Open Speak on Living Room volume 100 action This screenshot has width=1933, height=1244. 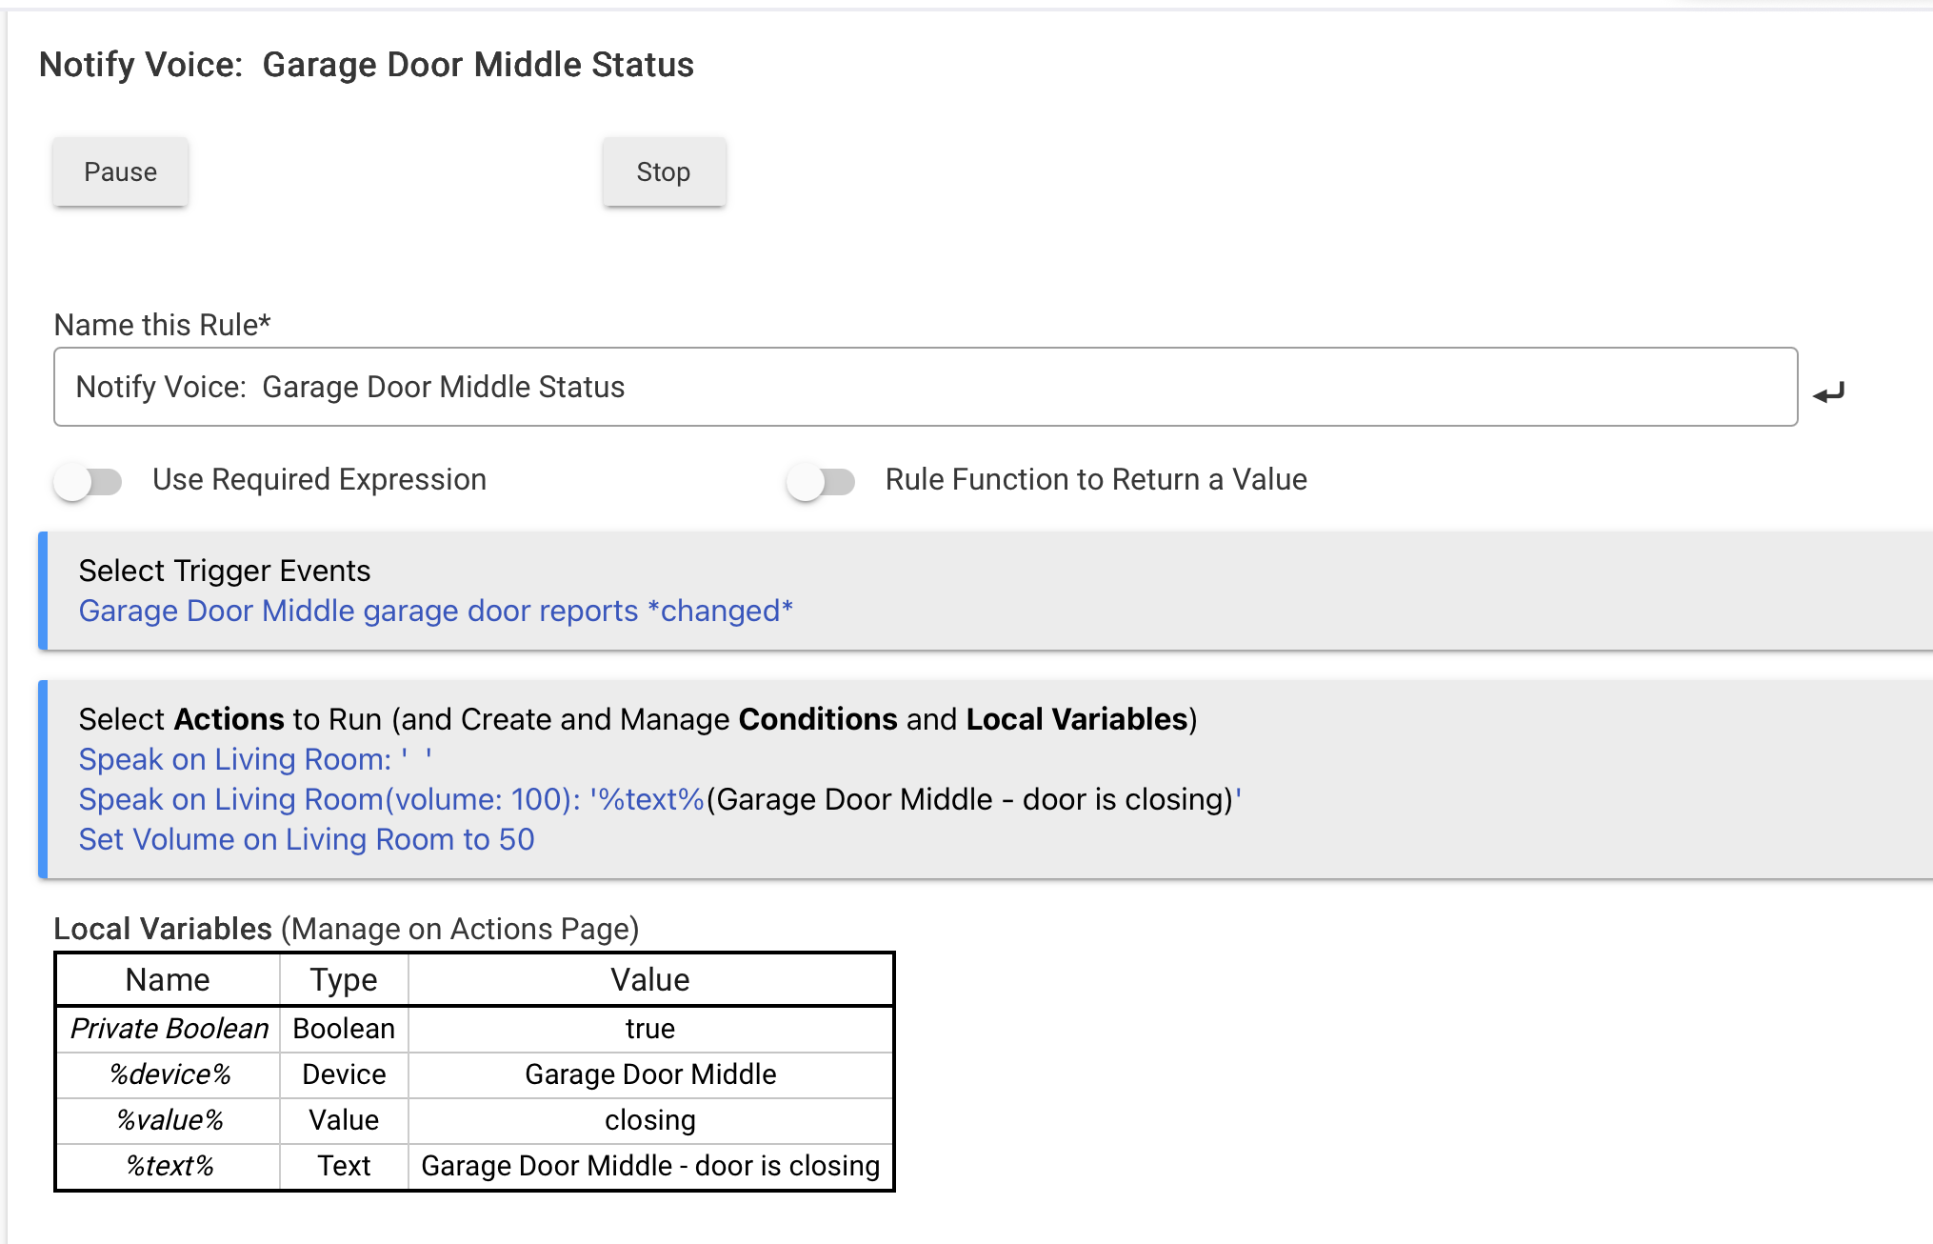[660, 799]
